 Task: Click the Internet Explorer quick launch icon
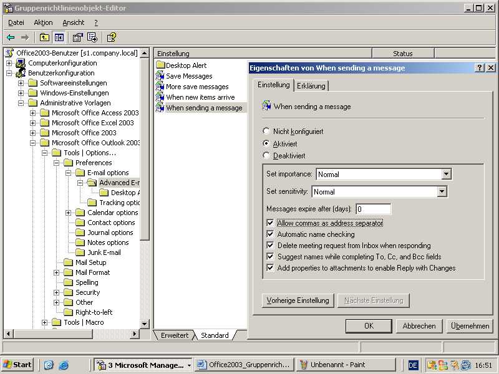pos(64,365)
